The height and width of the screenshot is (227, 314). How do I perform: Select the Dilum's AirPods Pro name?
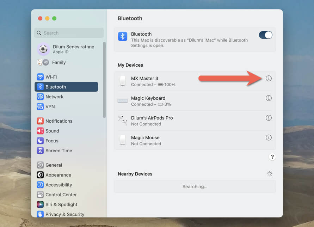(152, 118)
